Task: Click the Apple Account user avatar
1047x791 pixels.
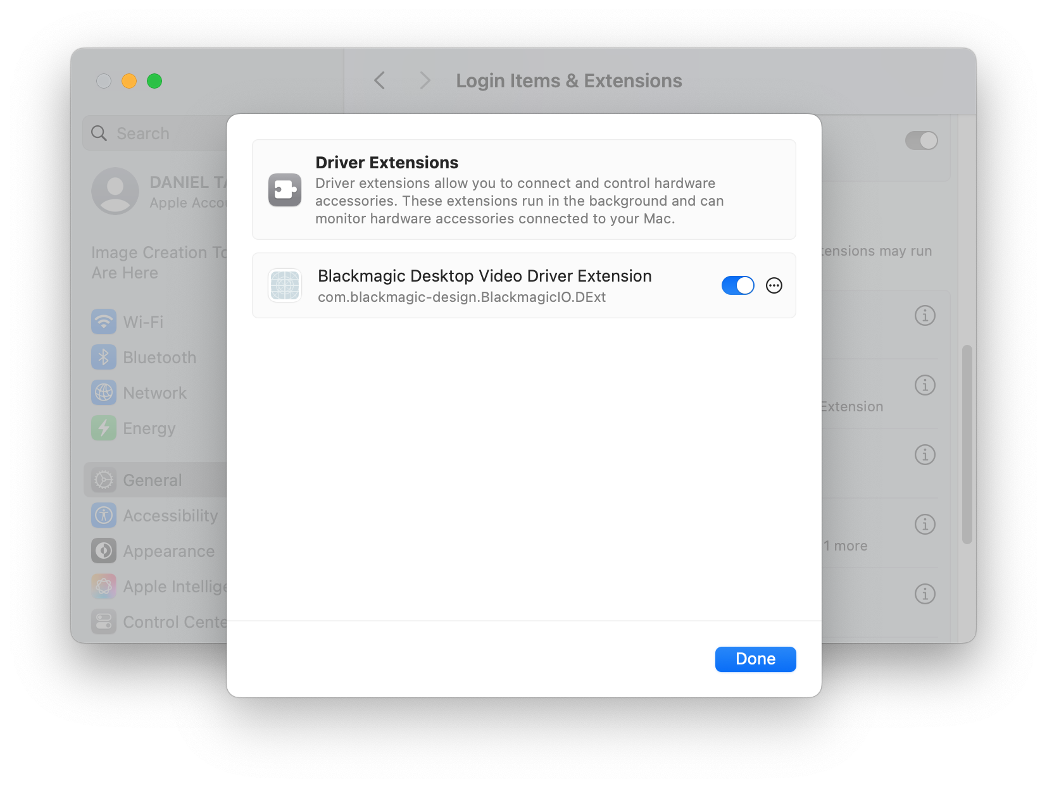Action: click(115, 191)
